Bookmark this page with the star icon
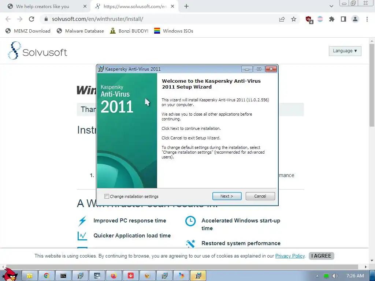Viewport: 375px width, 281px height. (x=294, y=19)
